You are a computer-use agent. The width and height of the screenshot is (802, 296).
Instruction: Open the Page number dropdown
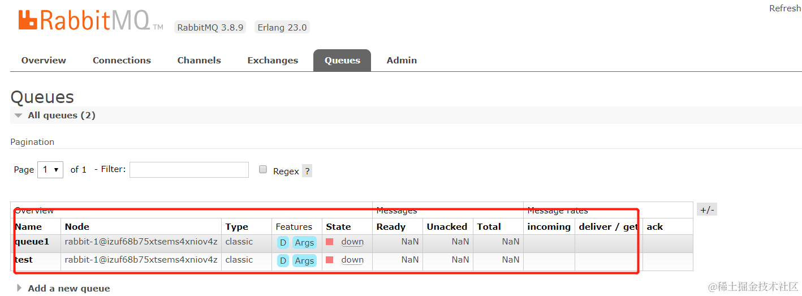pyautogui.click(x=50, y=170)
